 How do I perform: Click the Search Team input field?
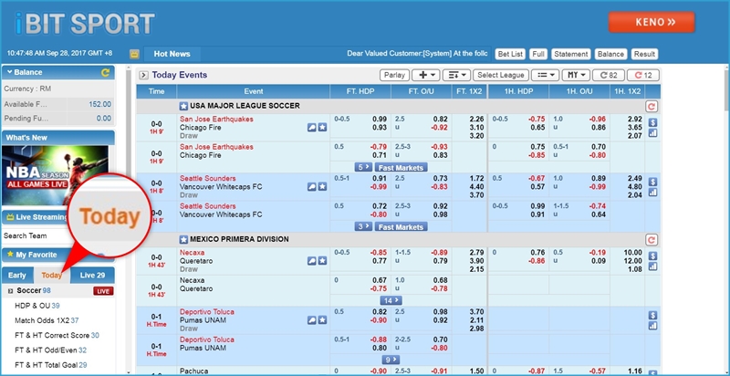click(50, 235)
